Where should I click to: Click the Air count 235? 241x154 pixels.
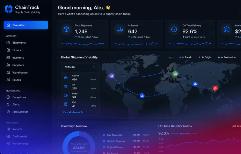tap(74, 88)
